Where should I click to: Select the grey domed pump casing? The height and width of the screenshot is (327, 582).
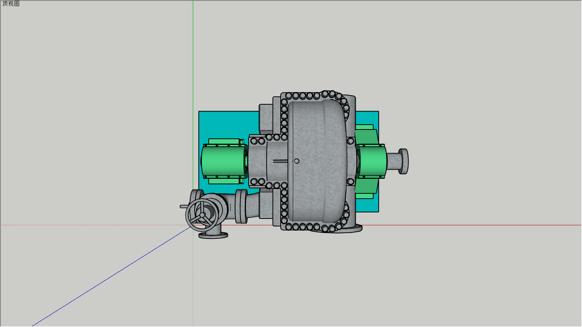[x=317, y=161]
